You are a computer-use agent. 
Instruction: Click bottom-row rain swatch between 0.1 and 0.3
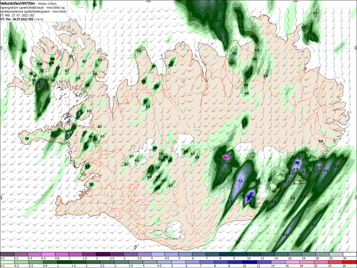(7, 262)
